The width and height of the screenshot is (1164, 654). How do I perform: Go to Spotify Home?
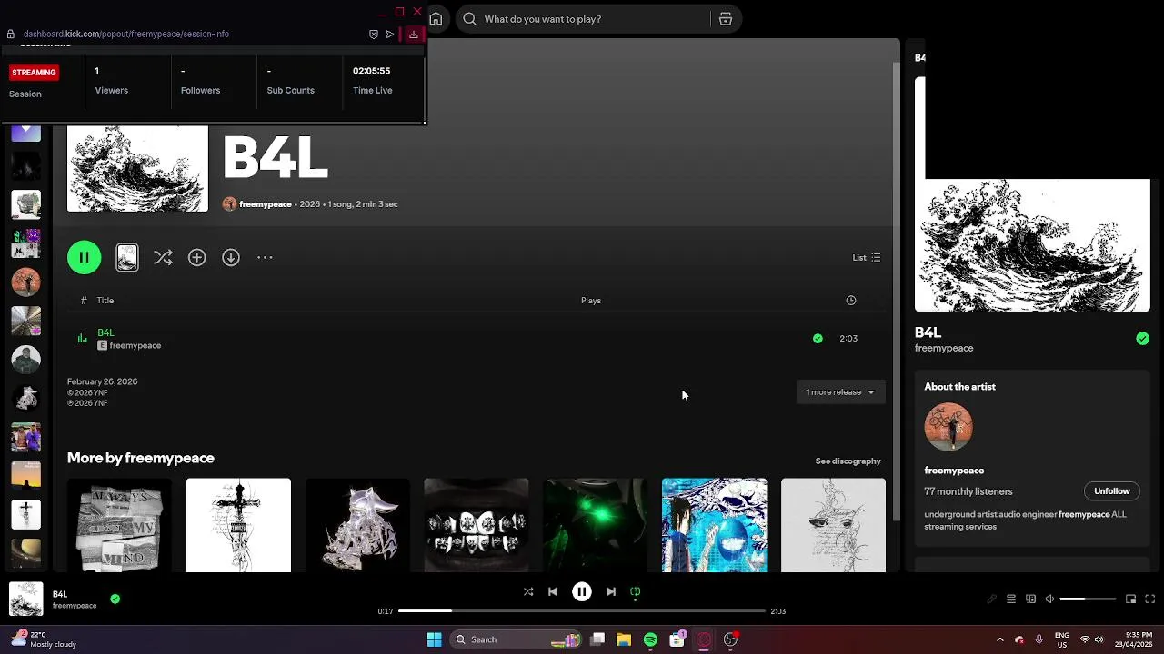[436, 19]
